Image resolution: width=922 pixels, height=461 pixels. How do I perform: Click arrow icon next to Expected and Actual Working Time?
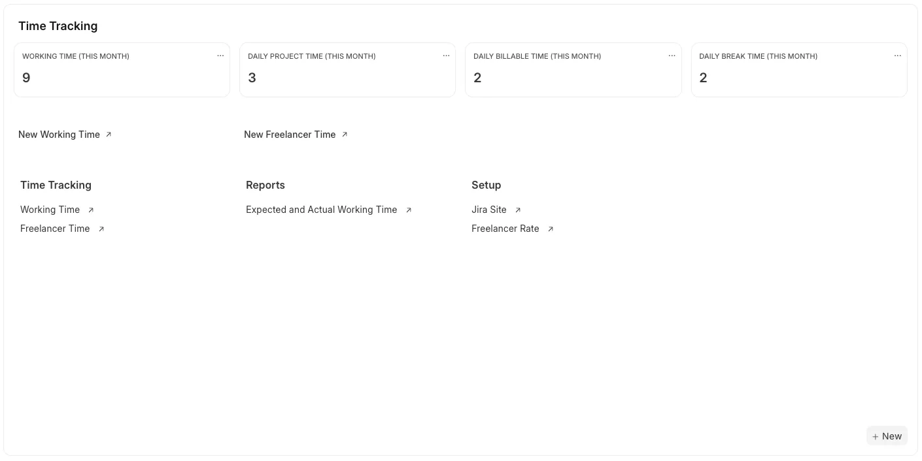(x=409, y=210)
